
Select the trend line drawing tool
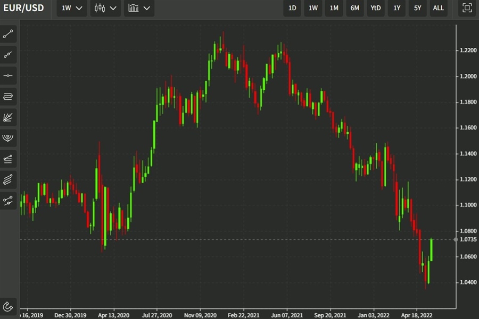coord(8,35)
